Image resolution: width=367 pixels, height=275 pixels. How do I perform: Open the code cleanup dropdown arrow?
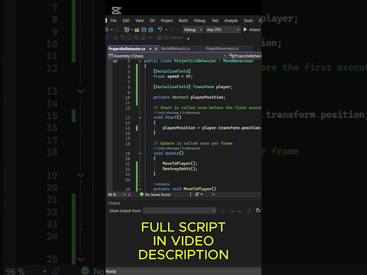tap(202, 195)
